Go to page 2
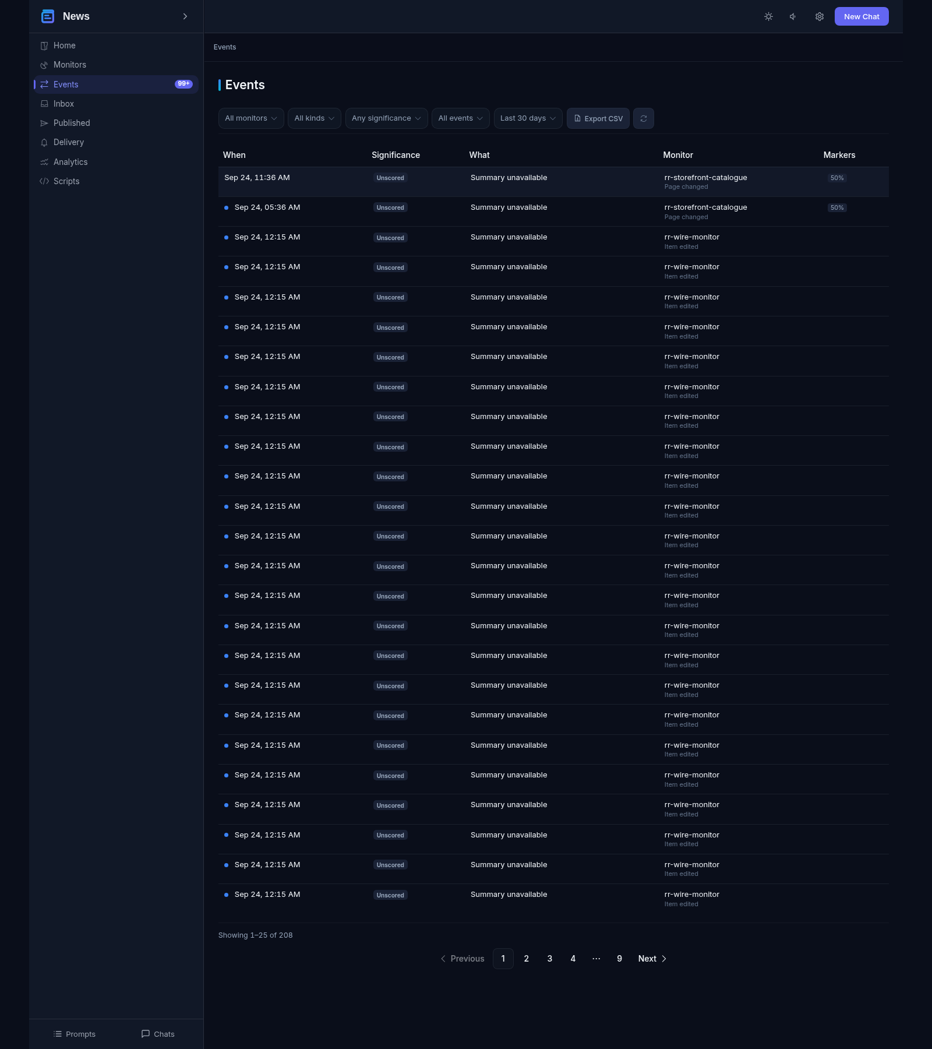 pyautogui.click(x=527, y=959)
